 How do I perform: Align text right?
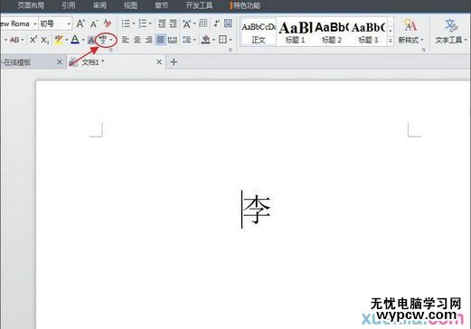[x=149, y=40]
